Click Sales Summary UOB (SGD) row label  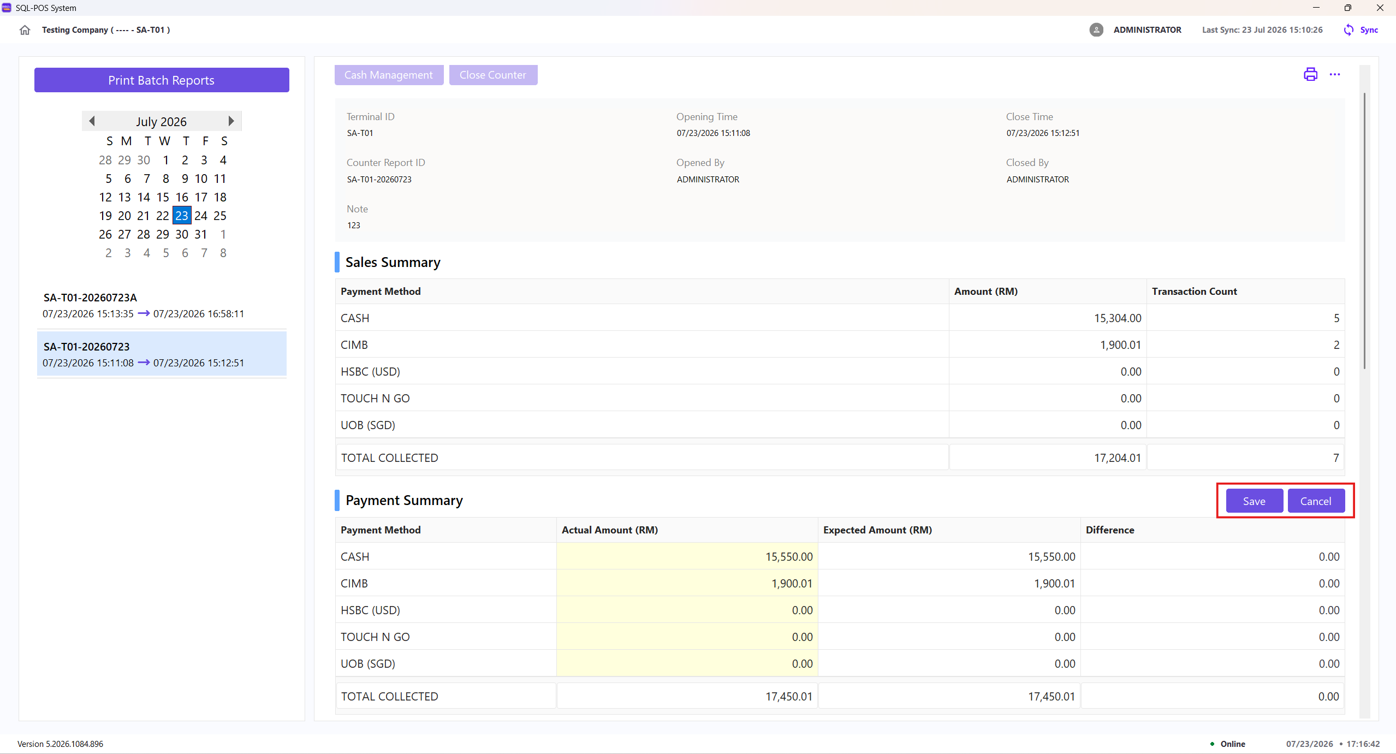pyautogui.click(x=368, y=425)
